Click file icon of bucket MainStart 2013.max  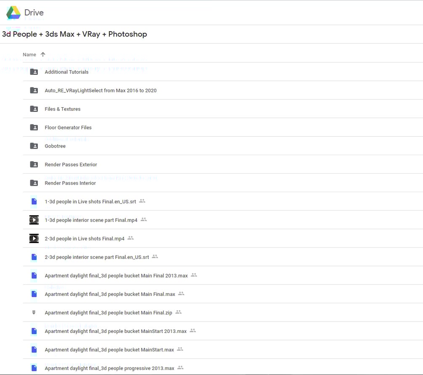coord(34,331)
